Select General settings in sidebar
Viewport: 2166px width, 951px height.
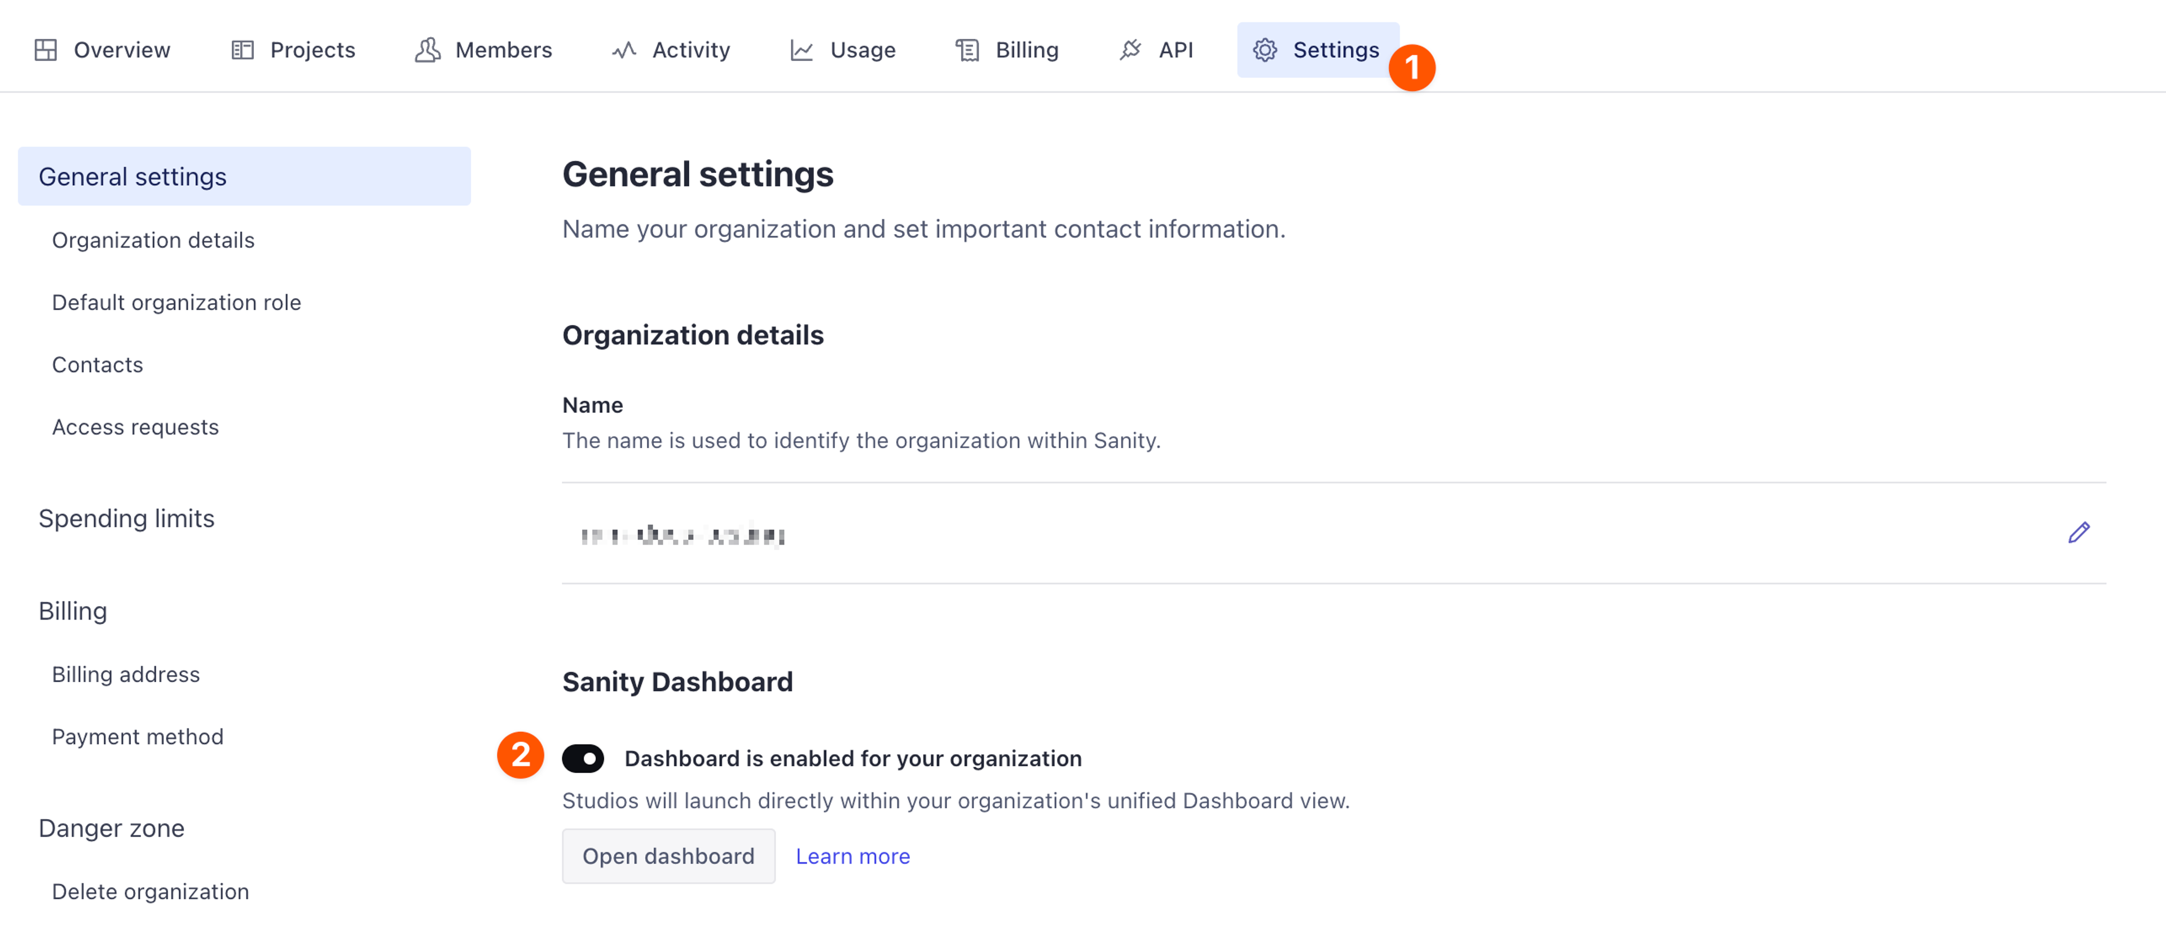point(133,176)
